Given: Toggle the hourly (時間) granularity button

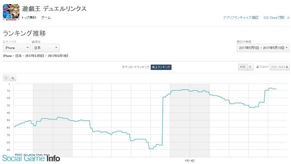Looking at the screenshot, I should pyautogui.click(x=242, y=67).
